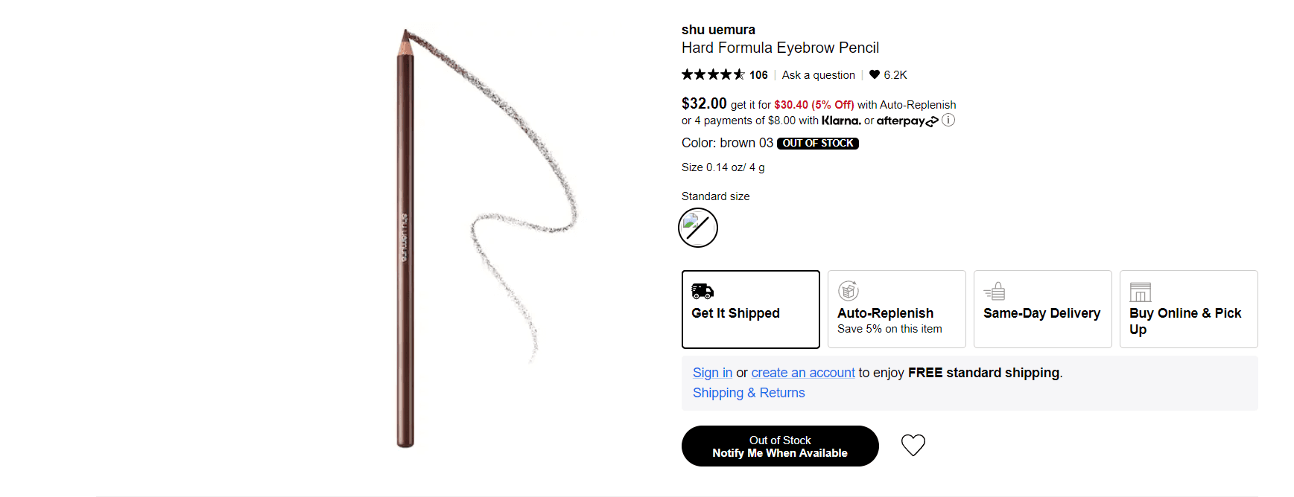Click the Same-Day Delivery bag icon

click(x=995, y=291)
